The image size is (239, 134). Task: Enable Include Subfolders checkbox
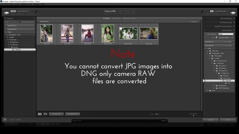point(19,22)
